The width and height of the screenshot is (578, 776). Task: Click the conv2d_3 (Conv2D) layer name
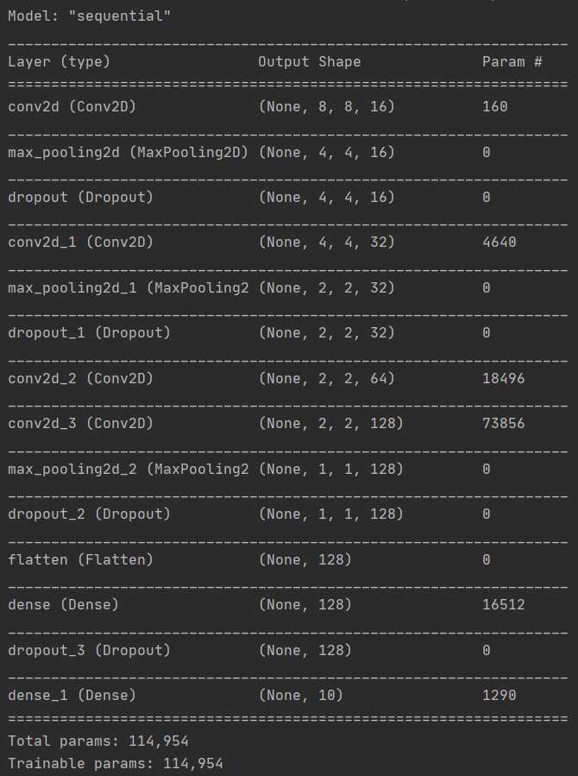(x=81, y=423)
